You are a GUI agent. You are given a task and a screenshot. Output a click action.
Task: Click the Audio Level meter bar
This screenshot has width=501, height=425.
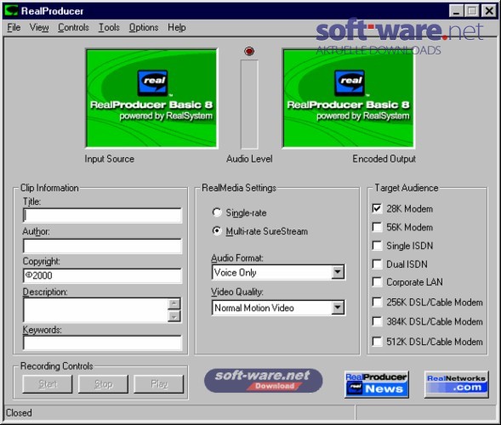pos(249,104)
